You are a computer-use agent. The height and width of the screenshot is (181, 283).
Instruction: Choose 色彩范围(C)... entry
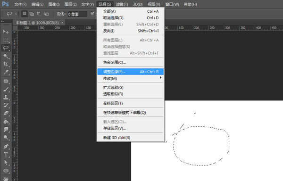[131, 62]
